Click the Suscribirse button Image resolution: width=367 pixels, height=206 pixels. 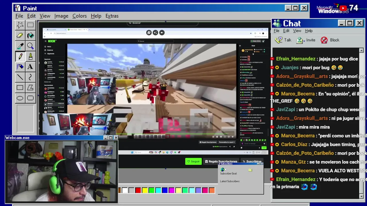(252, 162)
